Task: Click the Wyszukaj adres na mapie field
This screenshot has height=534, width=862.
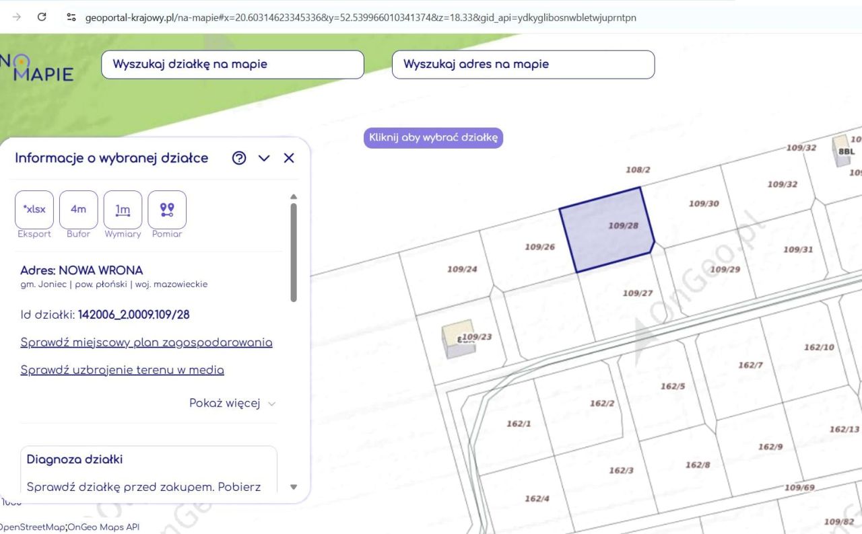Action: pyautogui.click(x=523, y=65)
